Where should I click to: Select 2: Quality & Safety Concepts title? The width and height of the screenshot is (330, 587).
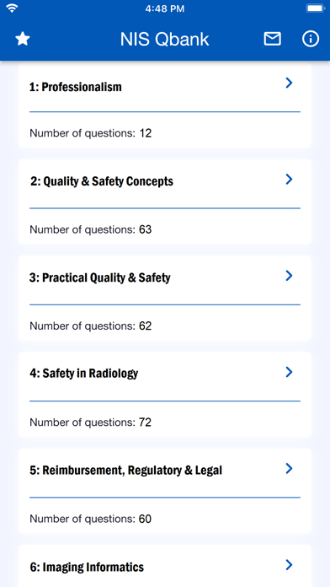click(102, 181)
